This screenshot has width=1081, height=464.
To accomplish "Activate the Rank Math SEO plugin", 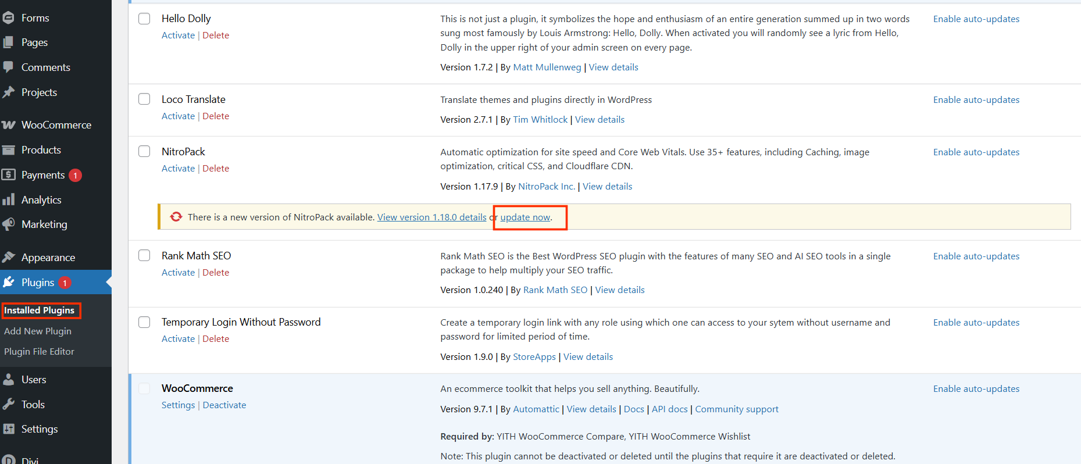I will [178, 272].
